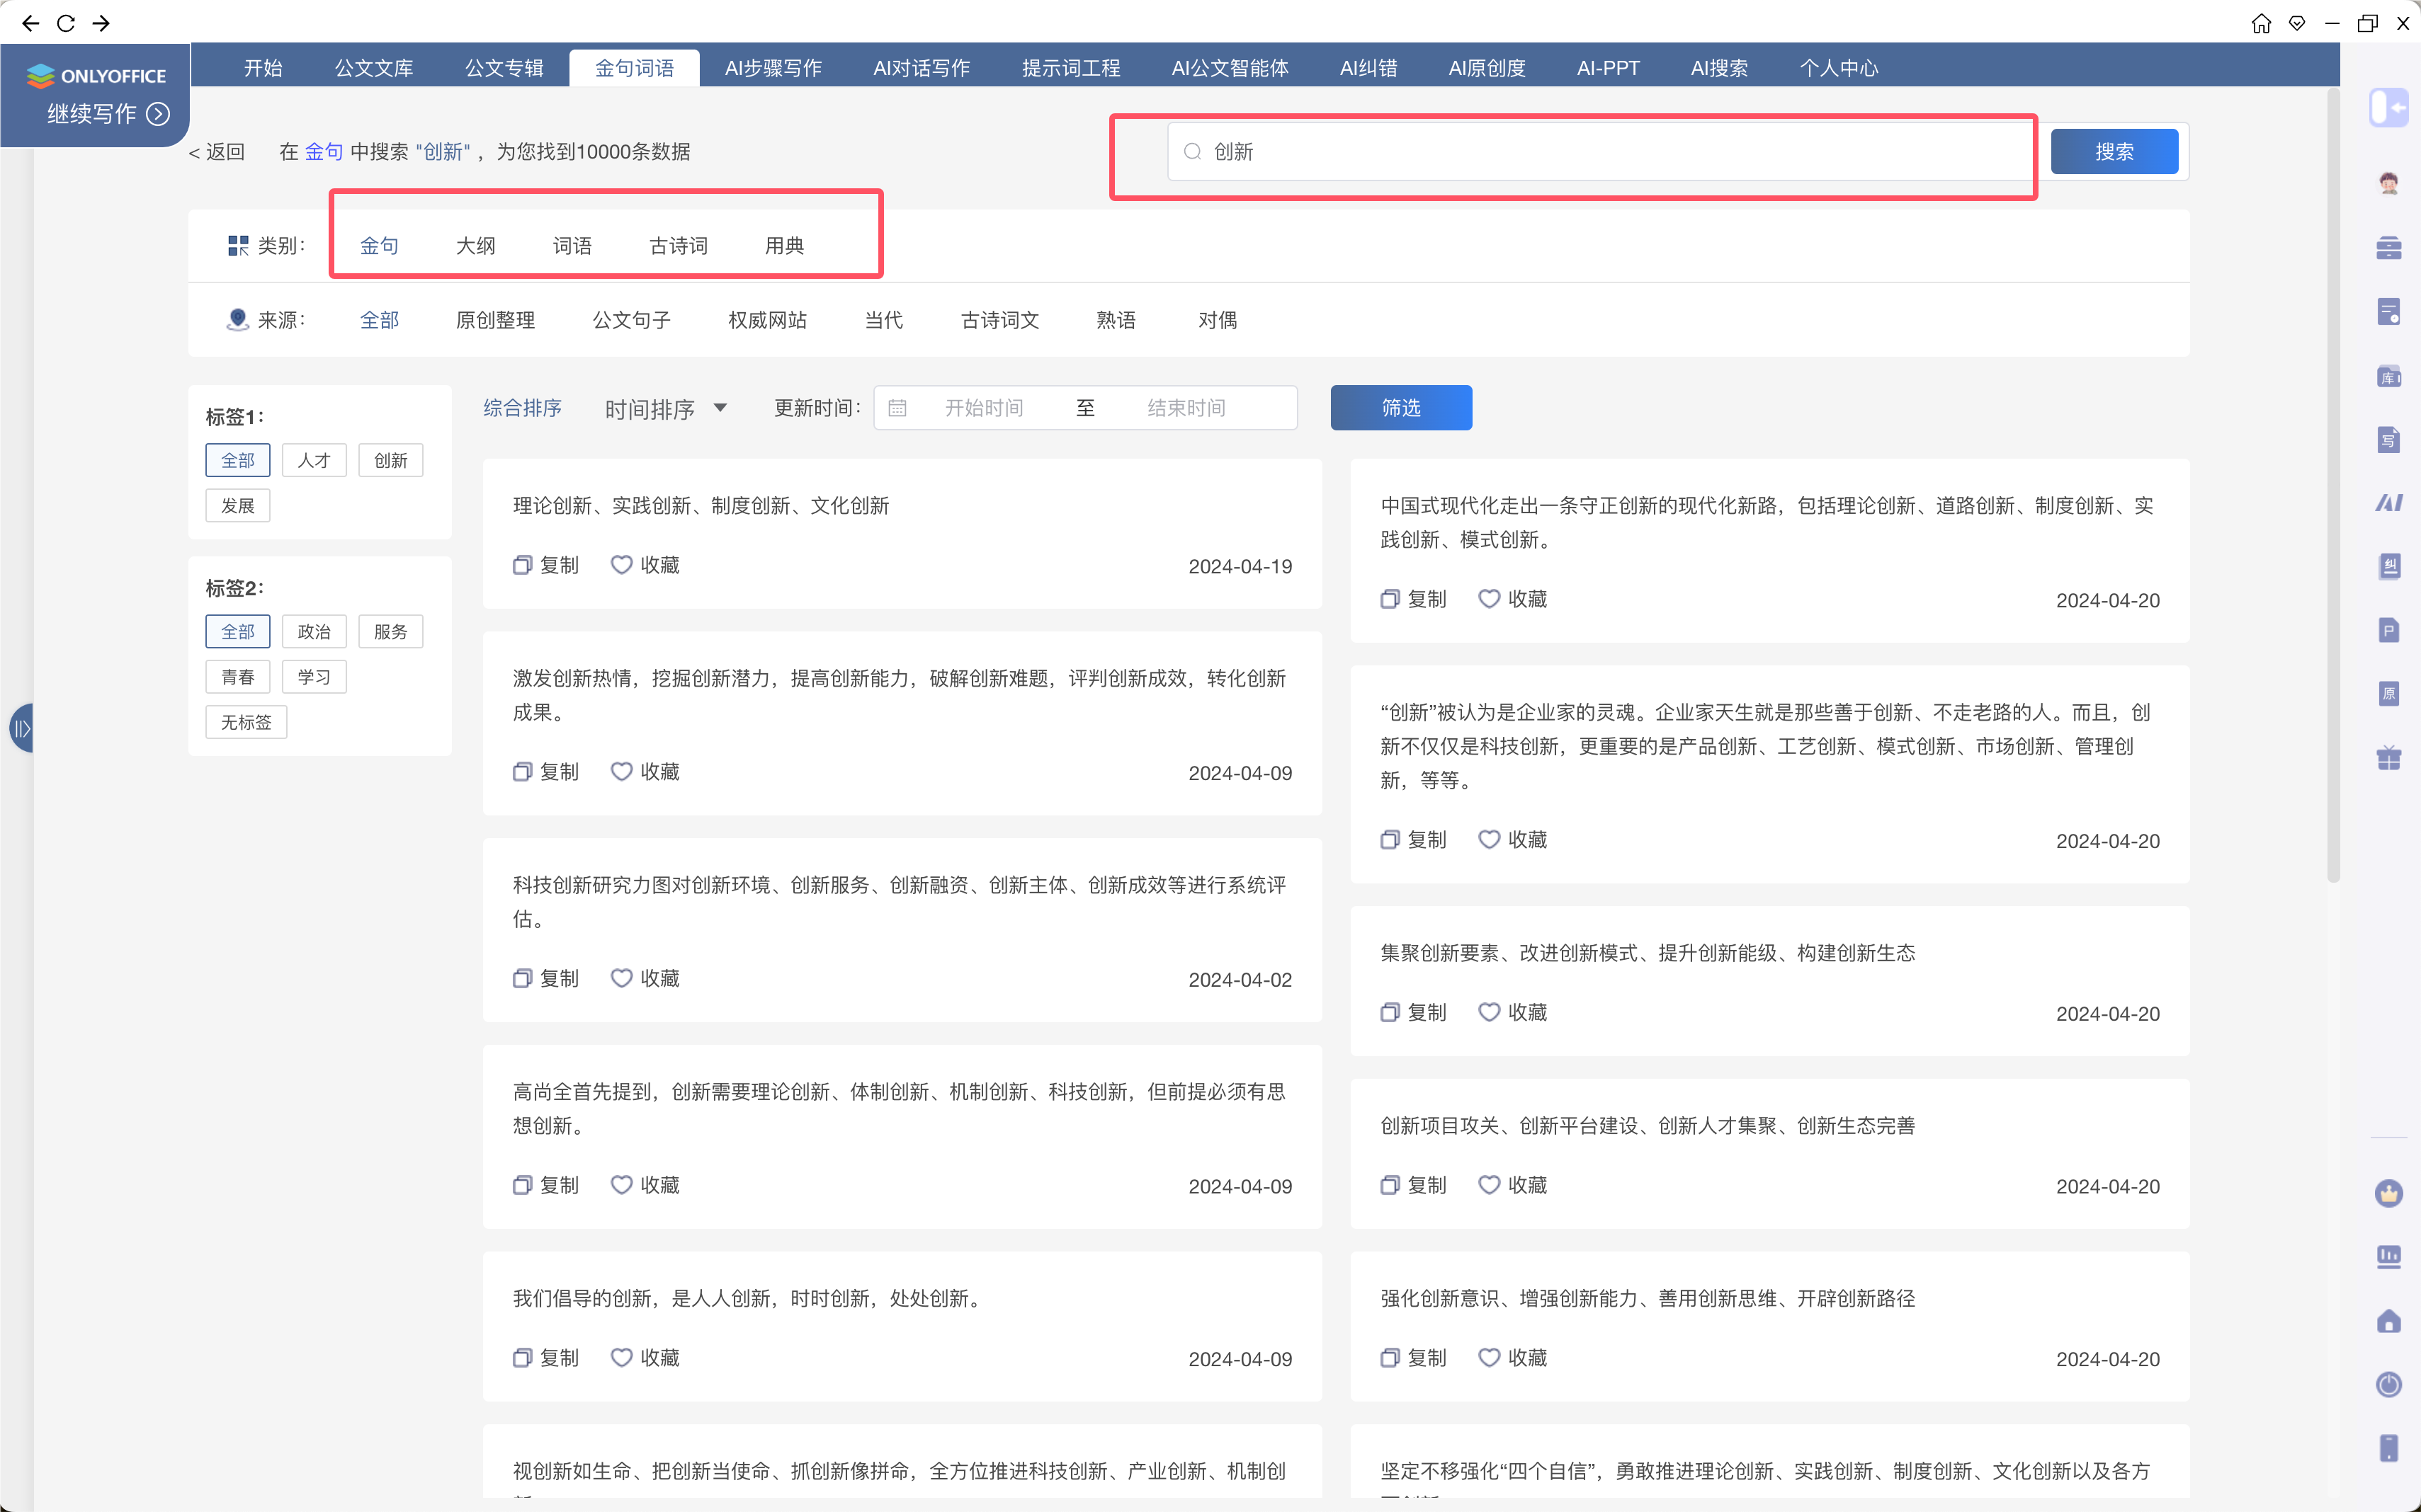
Task: Filter 标签1 by 发展
Action: click(x=238, y=506)
